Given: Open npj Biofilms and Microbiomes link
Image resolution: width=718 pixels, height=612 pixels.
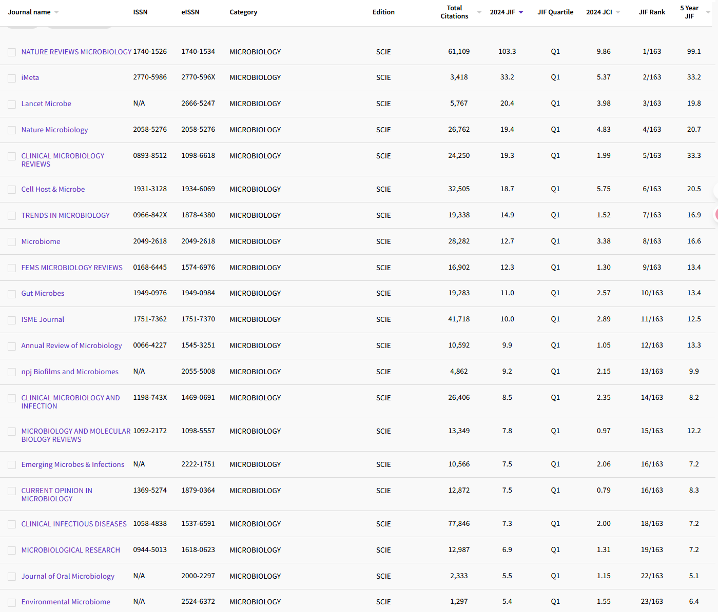Looking at the screenshot, I should click(x=70, y=372).
